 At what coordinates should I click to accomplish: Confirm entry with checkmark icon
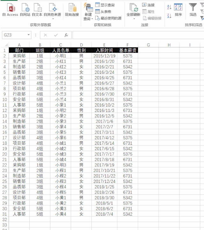[56, 35]
